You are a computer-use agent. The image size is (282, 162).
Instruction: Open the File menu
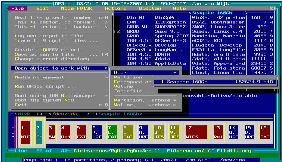(18, 9)
